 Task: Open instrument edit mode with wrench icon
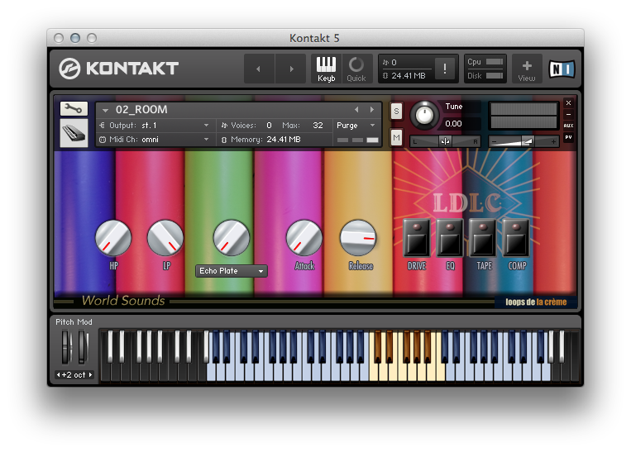coord(74,108)
